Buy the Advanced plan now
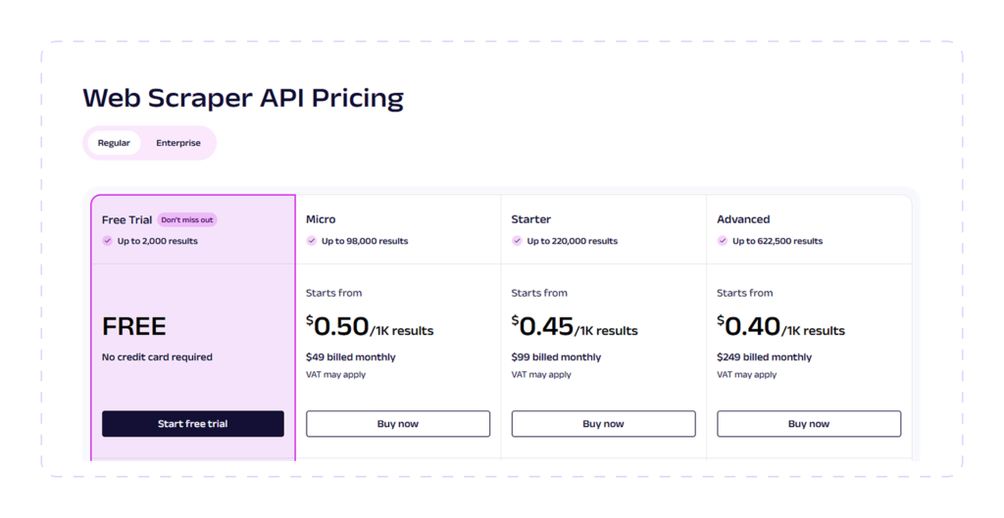Image resolution: width=1004 pixels, height=518 pixels. 809,424
